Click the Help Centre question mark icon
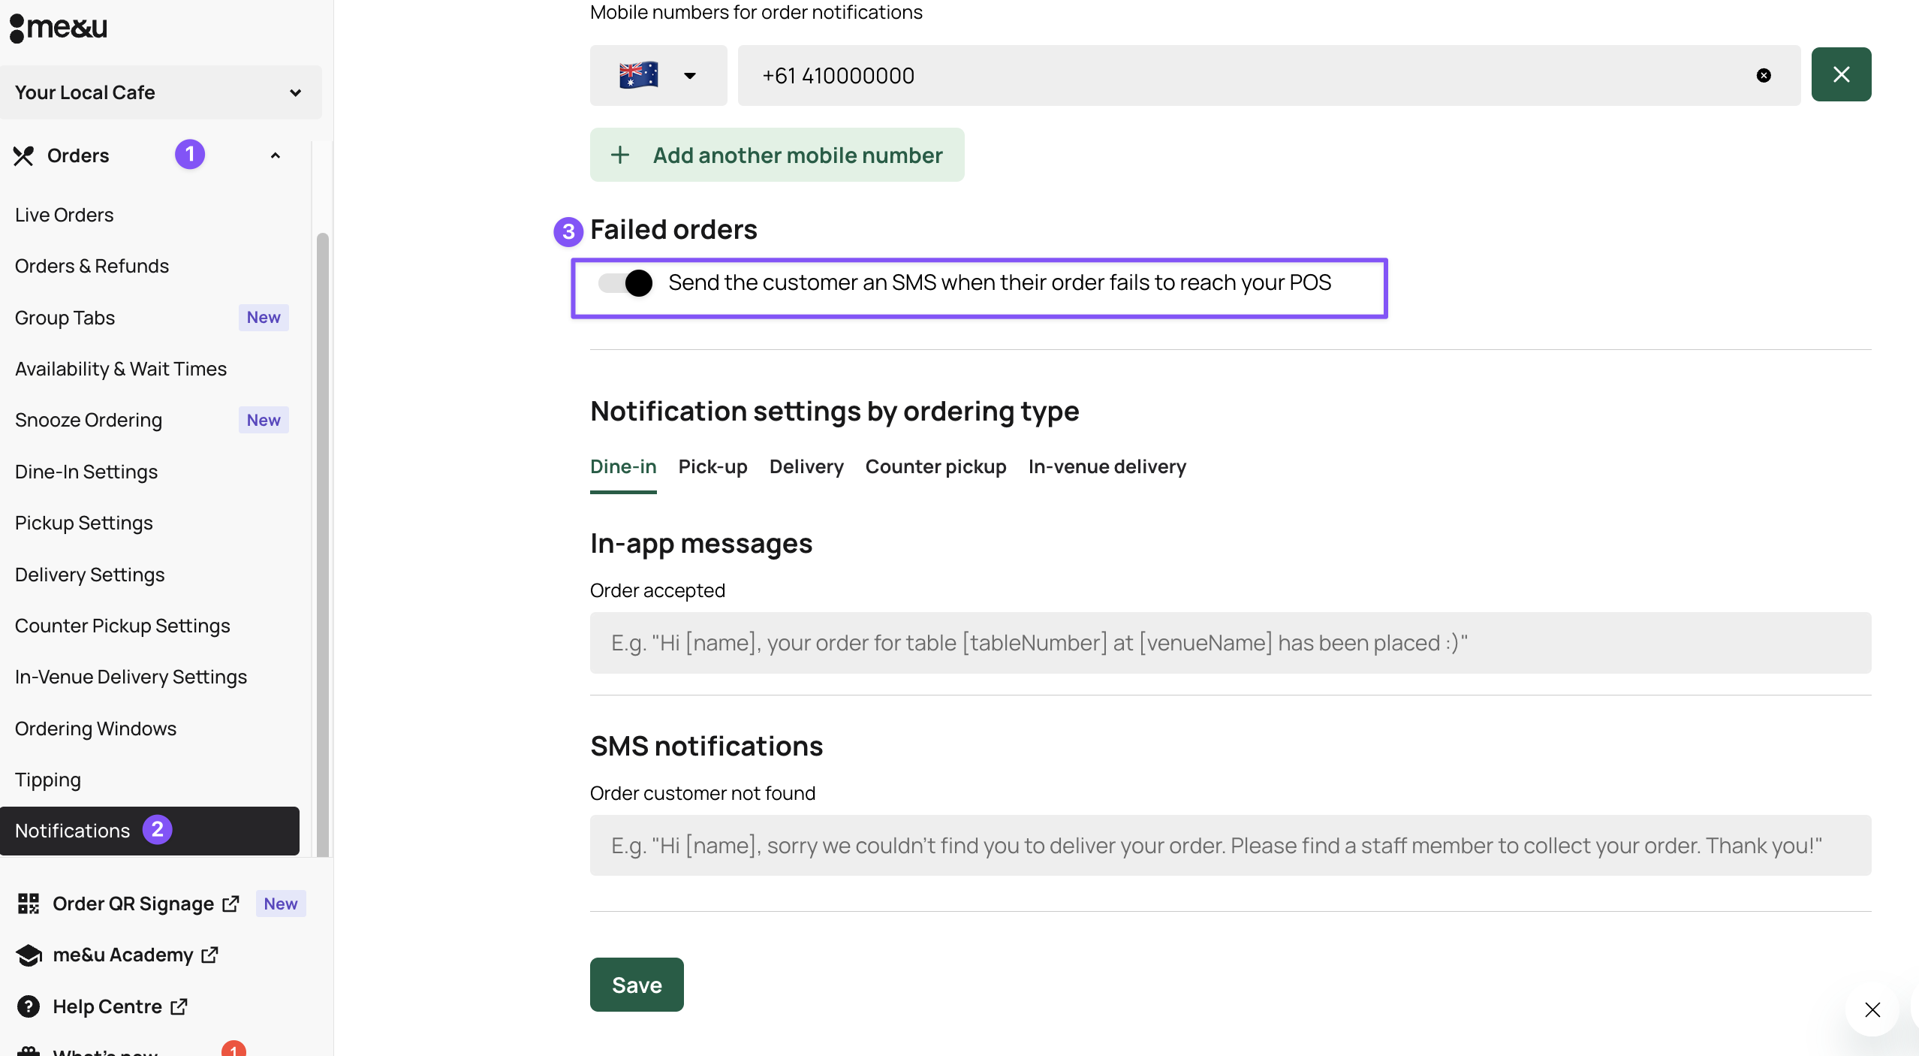Viewport: 1919px width, 1056px height. coord(29,1006)
